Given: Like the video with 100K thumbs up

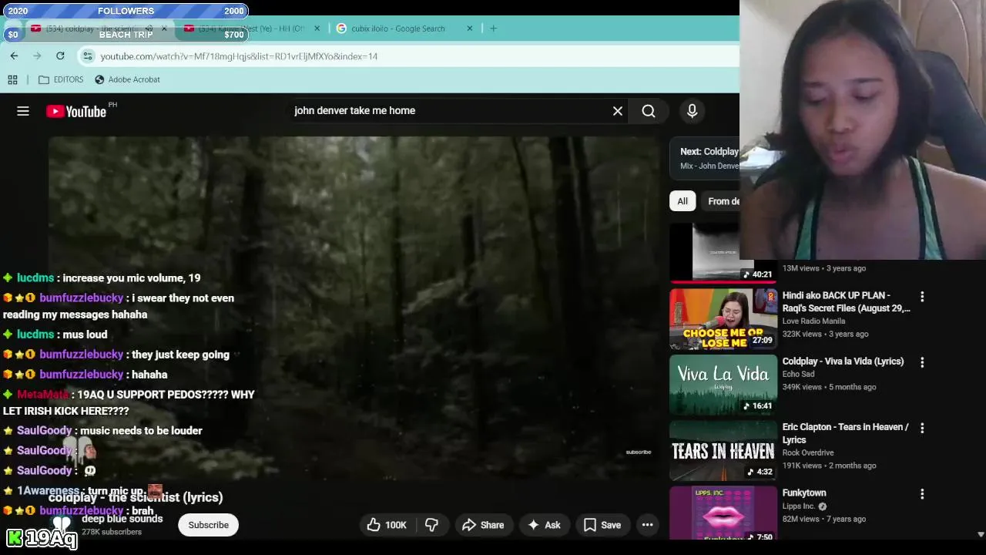Looking at the screenshot, I should coord(387,525).
